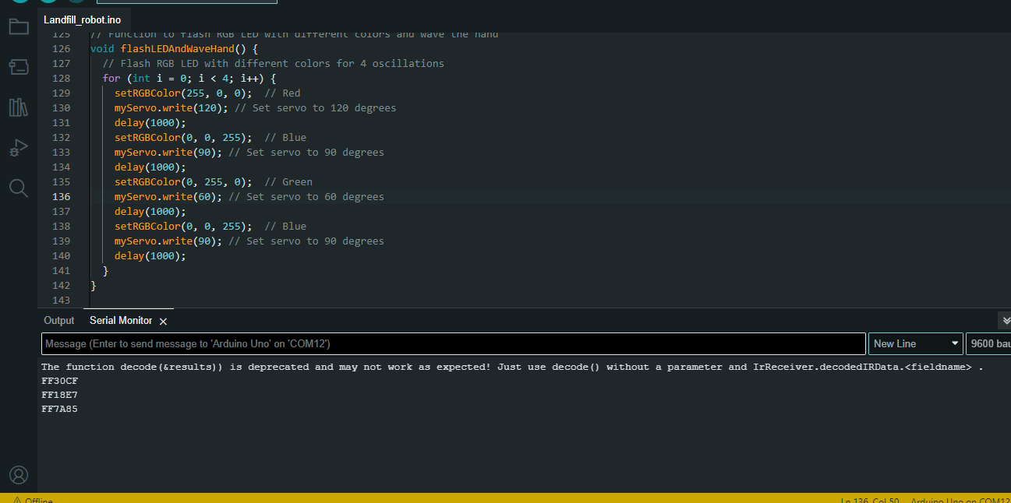This screenshot has height=503, width=1011.
Task: Open the 9600 baud rate dropdown
Action: click(x=990, y=343)
